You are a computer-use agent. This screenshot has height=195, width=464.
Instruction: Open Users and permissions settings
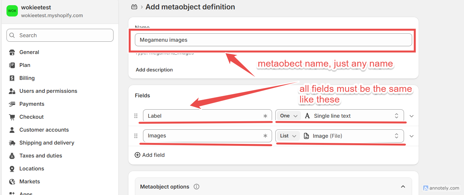point(48,91)
